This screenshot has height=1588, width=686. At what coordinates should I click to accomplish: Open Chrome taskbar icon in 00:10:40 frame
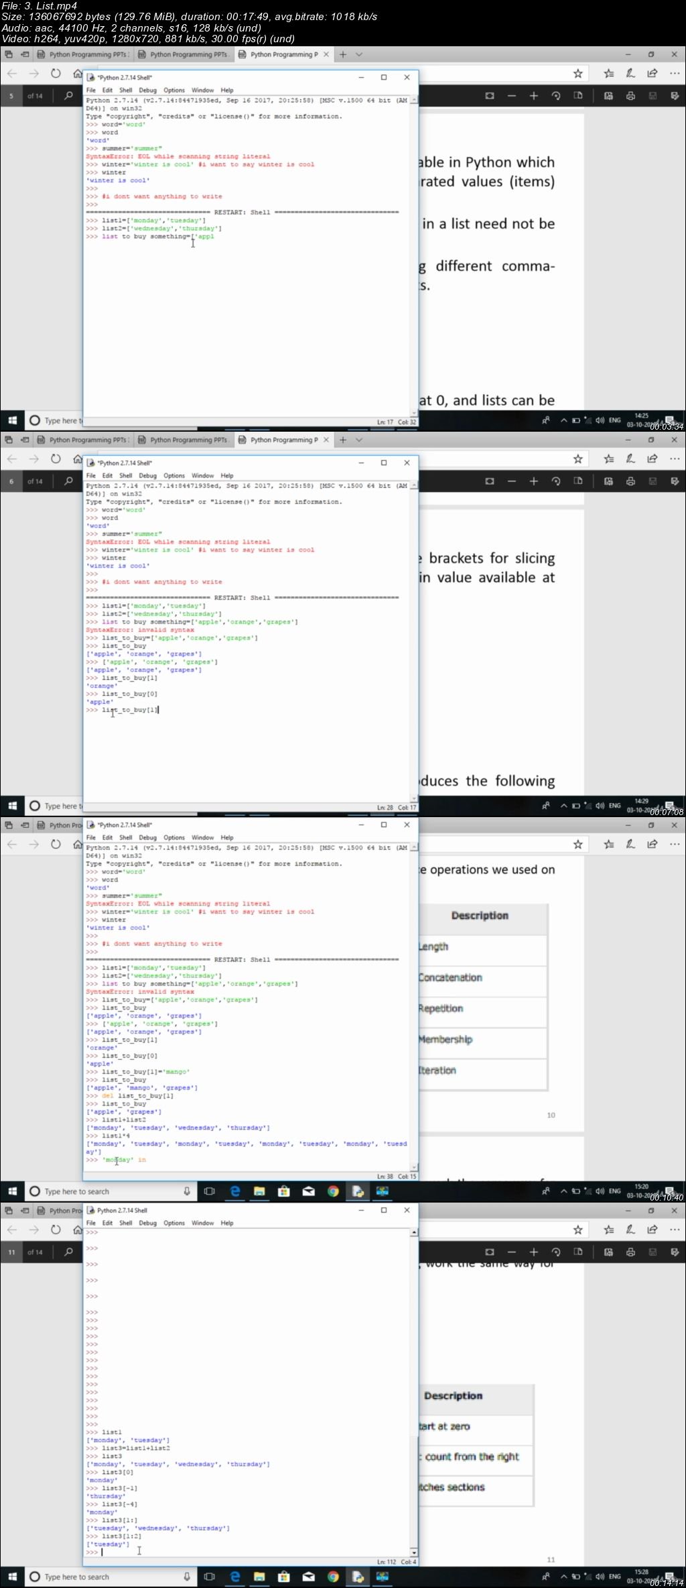click(333, 1191)
